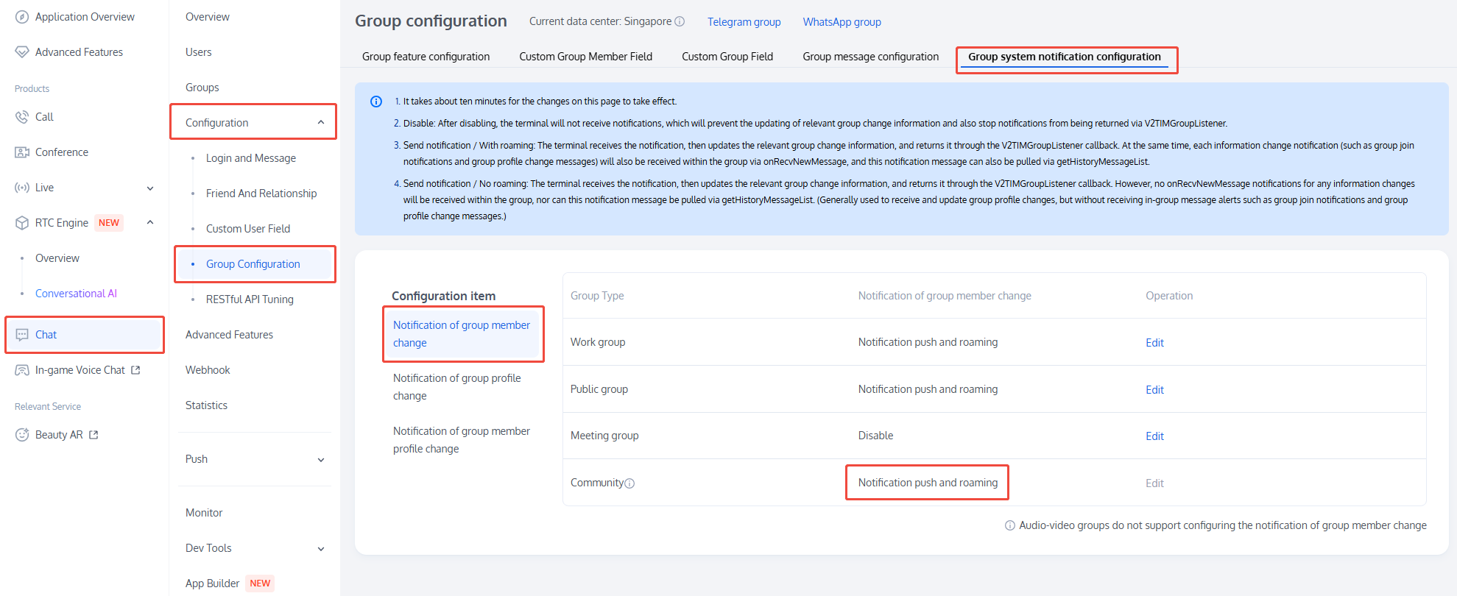Open Custom Group Member Field tab

point(585,57)
